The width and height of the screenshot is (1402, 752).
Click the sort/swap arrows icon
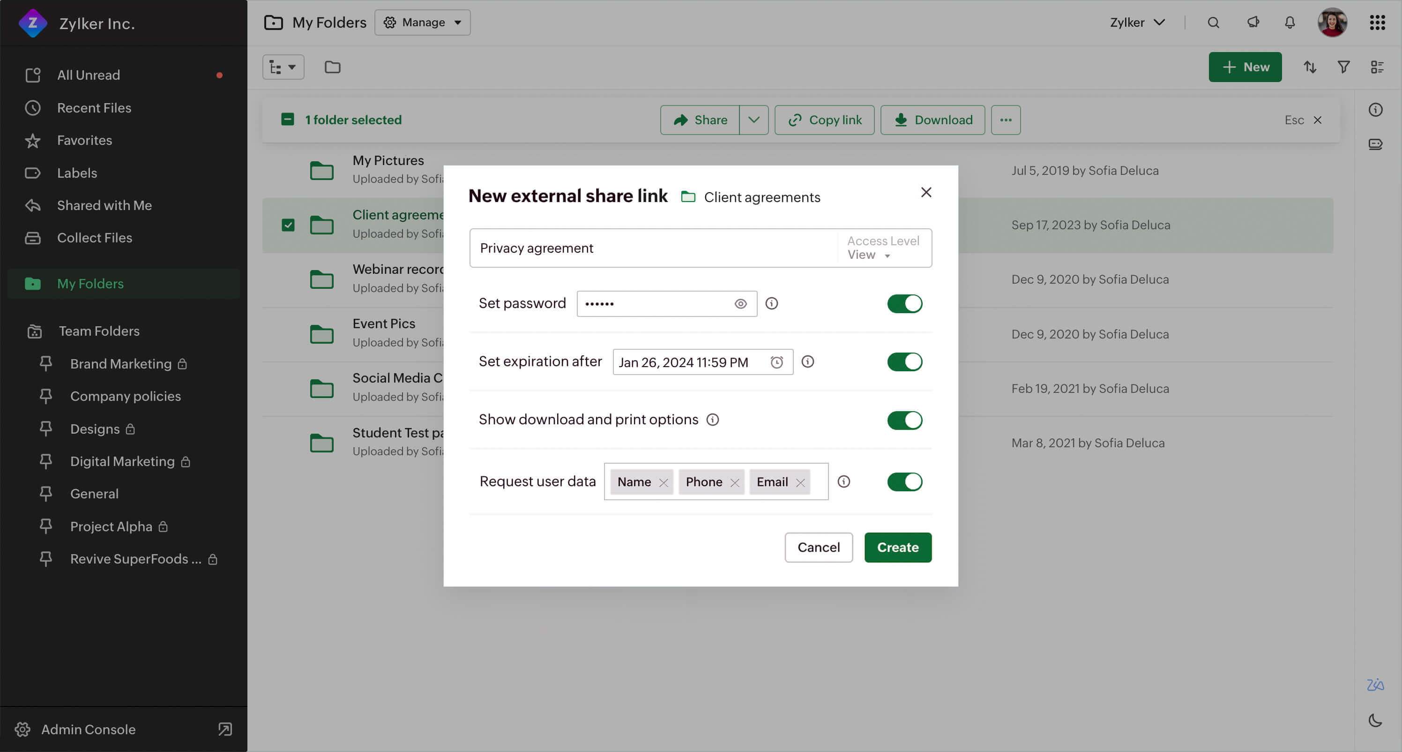[1310, 66]
